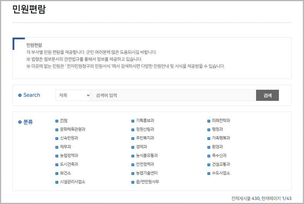Image resolution: width=304 pixels, height=204 pixels.
Task: Click the arrow icon beside 행정과
Action: point(209,130)
